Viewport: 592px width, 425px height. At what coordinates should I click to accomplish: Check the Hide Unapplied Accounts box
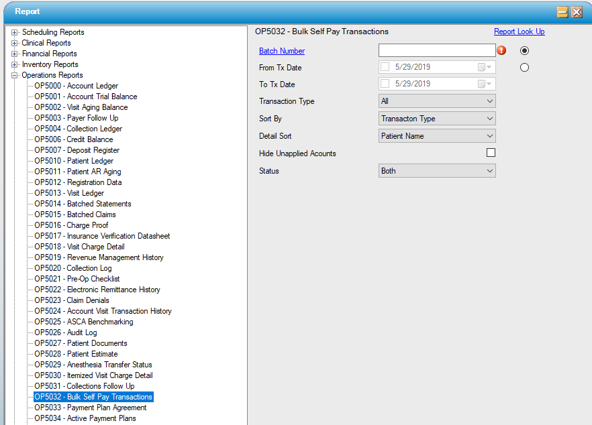491,153
